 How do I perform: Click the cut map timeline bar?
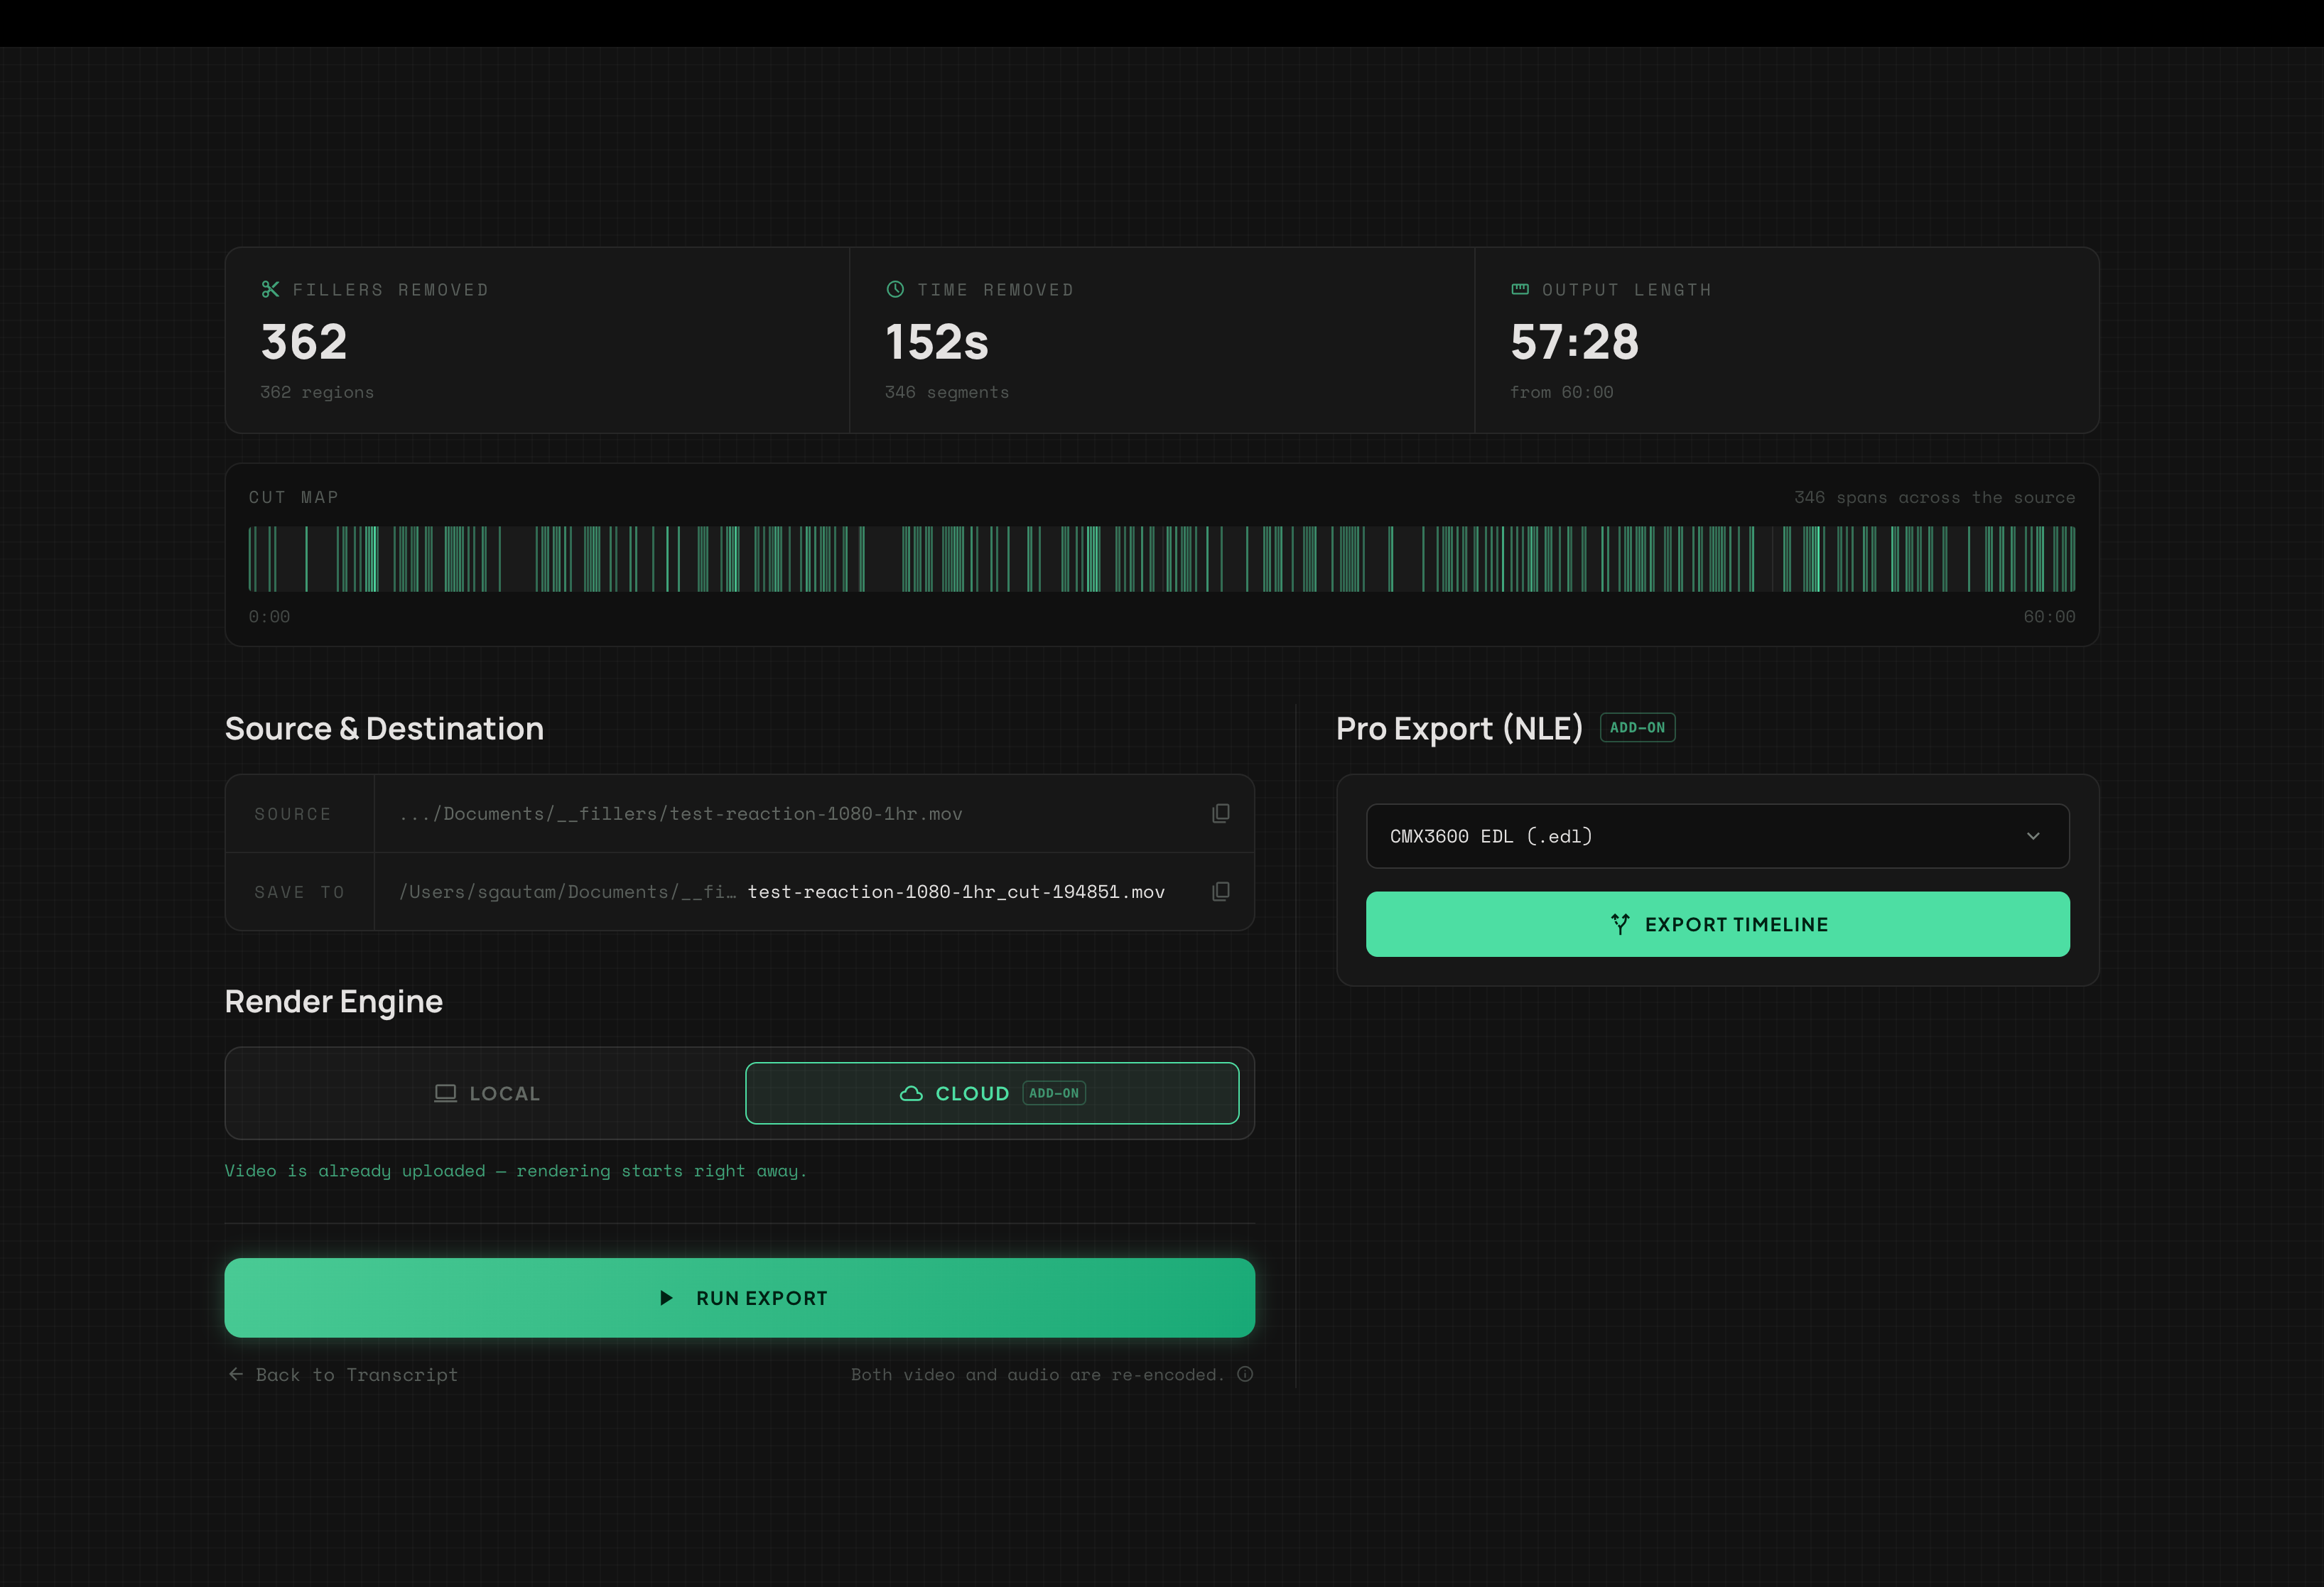pyautogui.click(x=1161, y=559)
